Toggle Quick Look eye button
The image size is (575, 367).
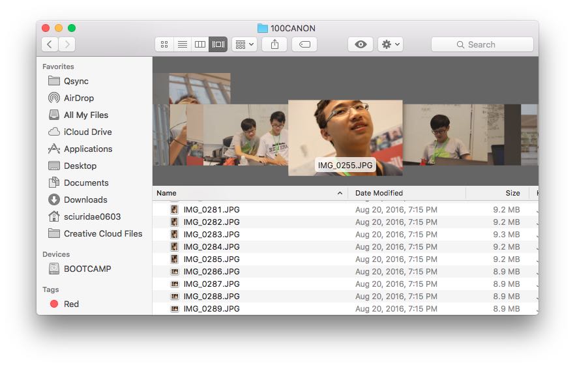coord(361,44)
